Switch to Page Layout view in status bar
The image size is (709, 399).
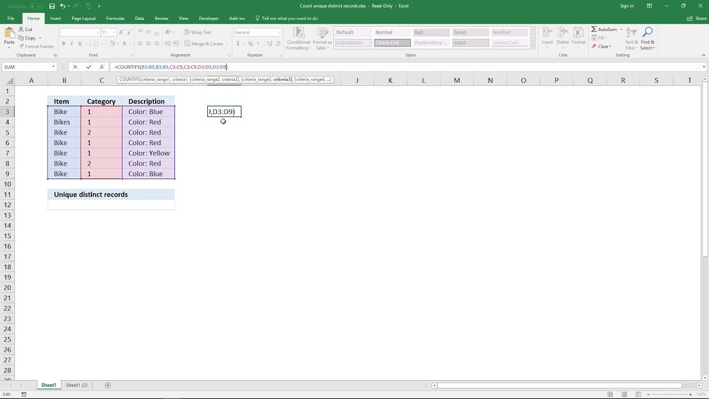tap(625, 395)
